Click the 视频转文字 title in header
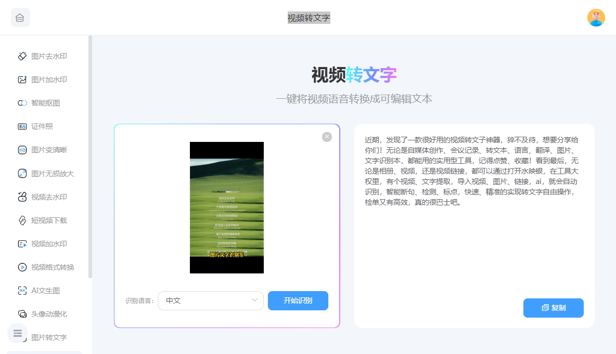Image resolution: width=616 pixels, height=354 pixels. click(309, 18)
